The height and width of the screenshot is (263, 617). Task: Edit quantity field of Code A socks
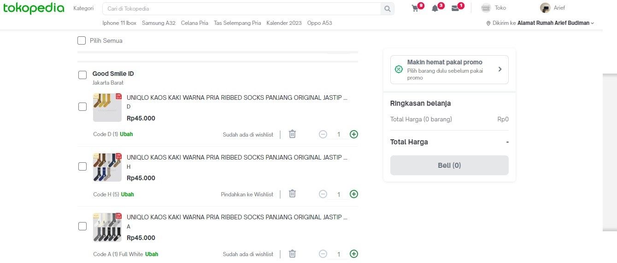coord(339,254)
